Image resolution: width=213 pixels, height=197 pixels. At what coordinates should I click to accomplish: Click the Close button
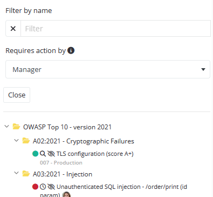click(x=17, y=95)
